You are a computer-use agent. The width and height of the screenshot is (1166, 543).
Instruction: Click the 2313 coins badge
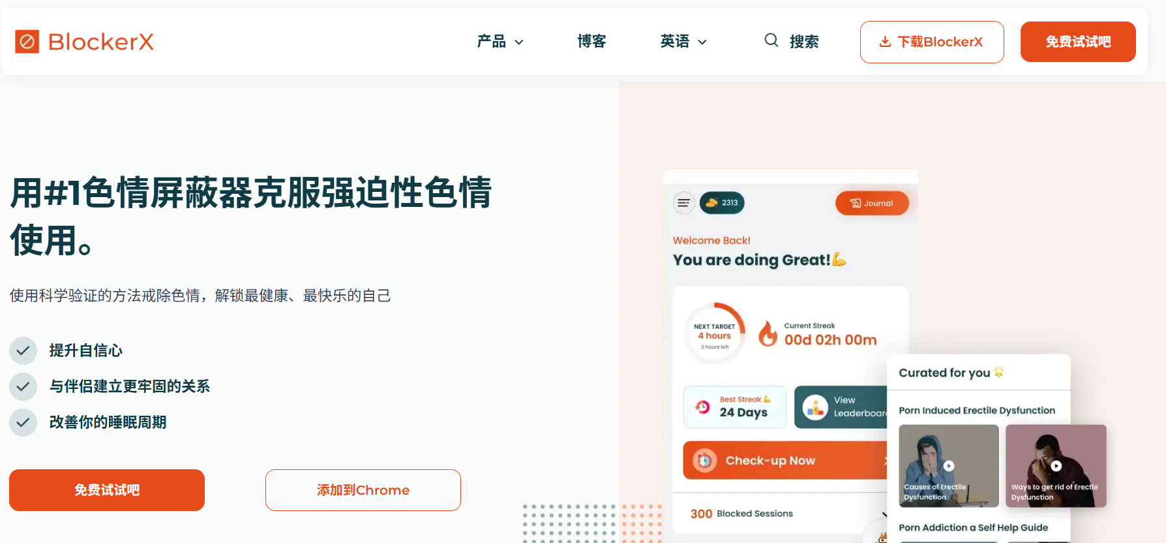coord(722,203)
